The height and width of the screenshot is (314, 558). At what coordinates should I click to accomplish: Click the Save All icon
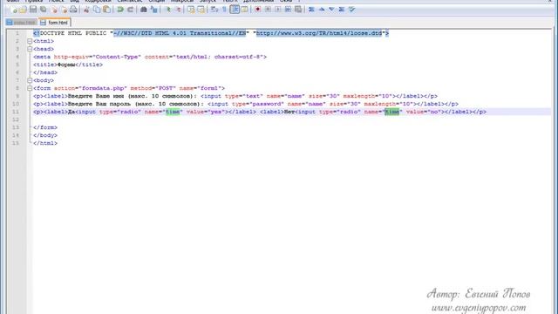pyautogui.click(x=44, y=10)
